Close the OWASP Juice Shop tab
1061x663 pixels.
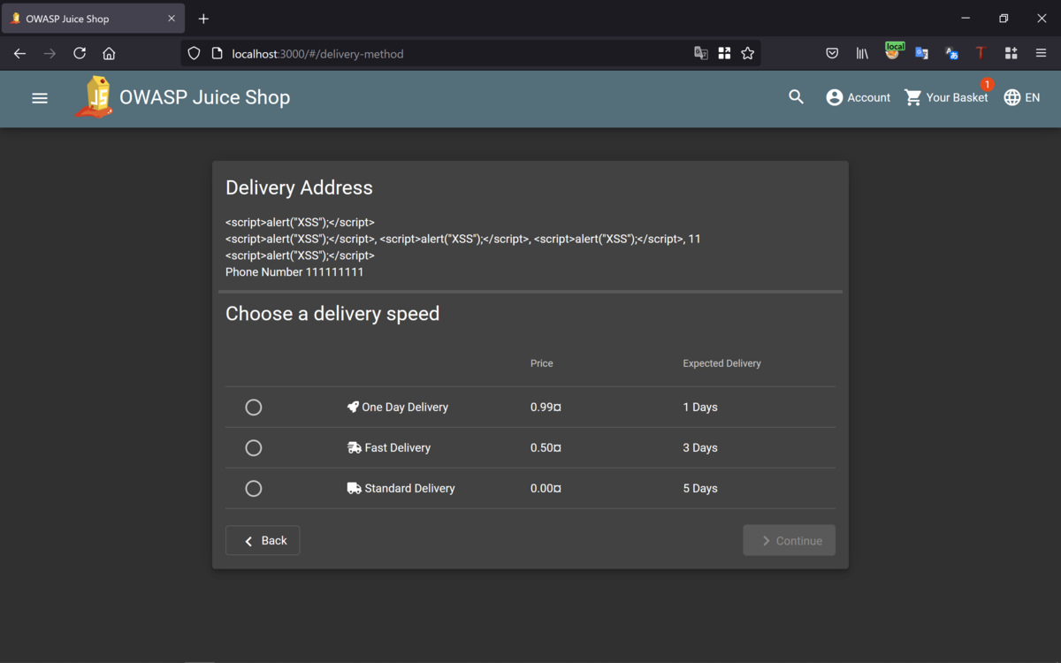point(172,19)
